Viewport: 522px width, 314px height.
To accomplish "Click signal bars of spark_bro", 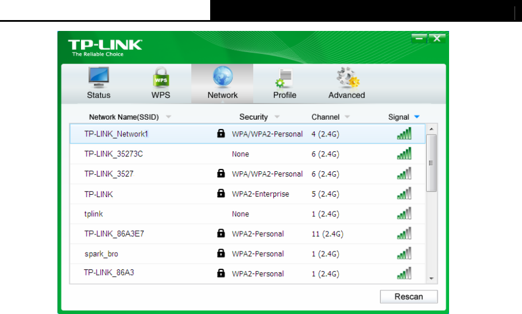I will pos(404,253).
